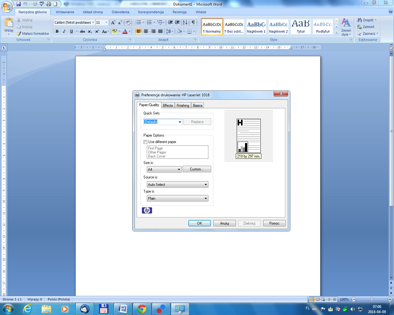394x315 pixels.
Task: Open the font name Calibri dropdown
Action: tap(93, 22)
